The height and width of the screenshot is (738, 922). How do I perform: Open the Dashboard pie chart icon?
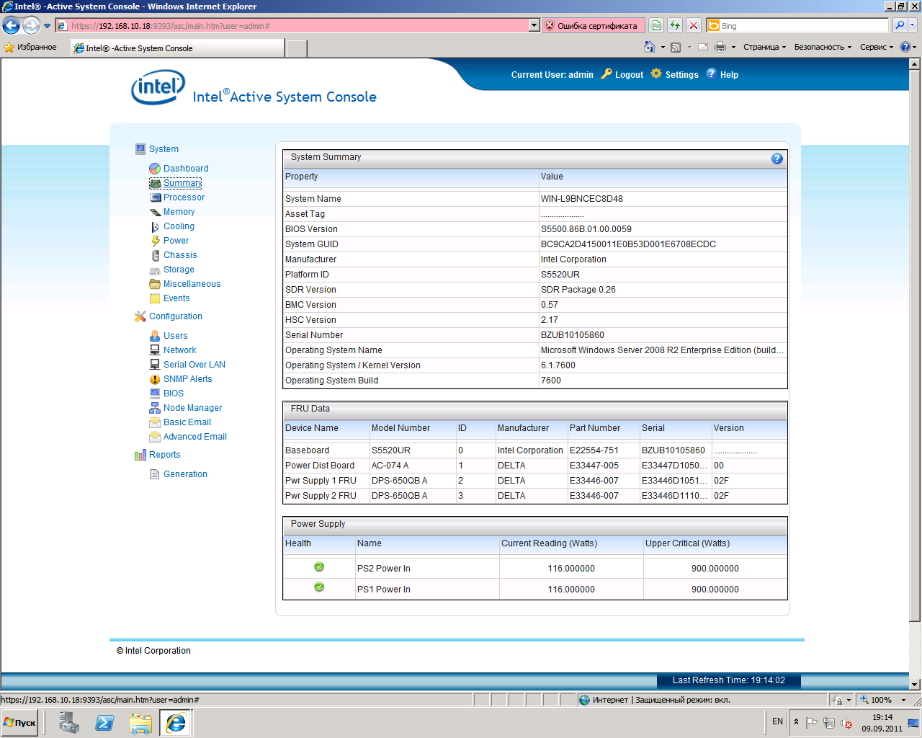[x=155, y=169]
